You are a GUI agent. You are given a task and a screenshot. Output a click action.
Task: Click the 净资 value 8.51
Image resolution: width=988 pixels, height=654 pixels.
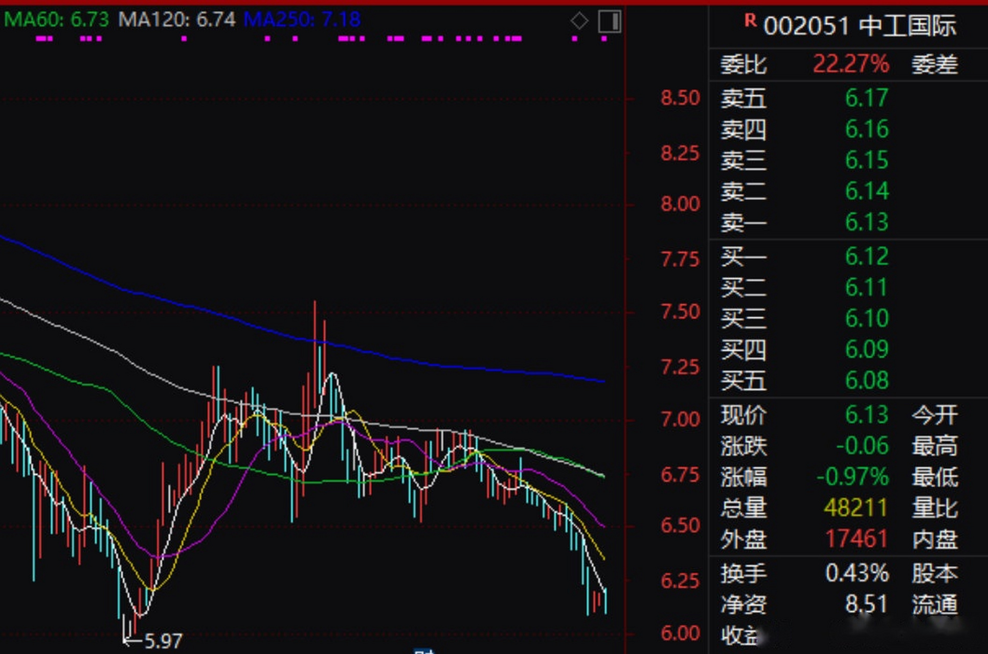(867, 604)
